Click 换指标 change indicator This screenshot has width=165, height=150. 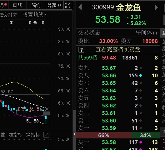click(33, 135)
